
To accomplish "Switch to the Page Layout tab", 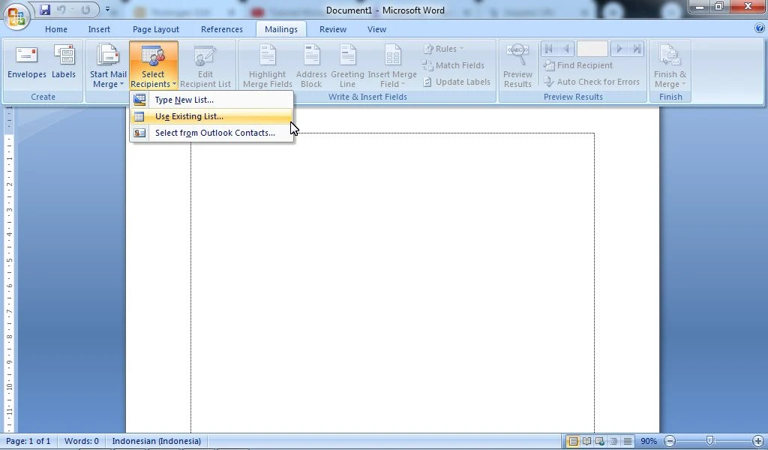I will point(156,29).
